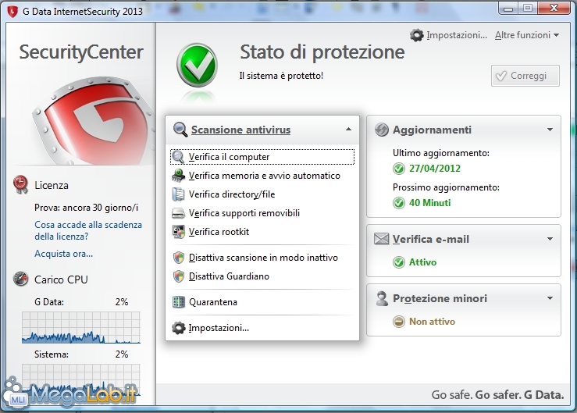Click the document icon for Verifica directory/file
Viewport: 577px width, 413px height.
[178, 194]
